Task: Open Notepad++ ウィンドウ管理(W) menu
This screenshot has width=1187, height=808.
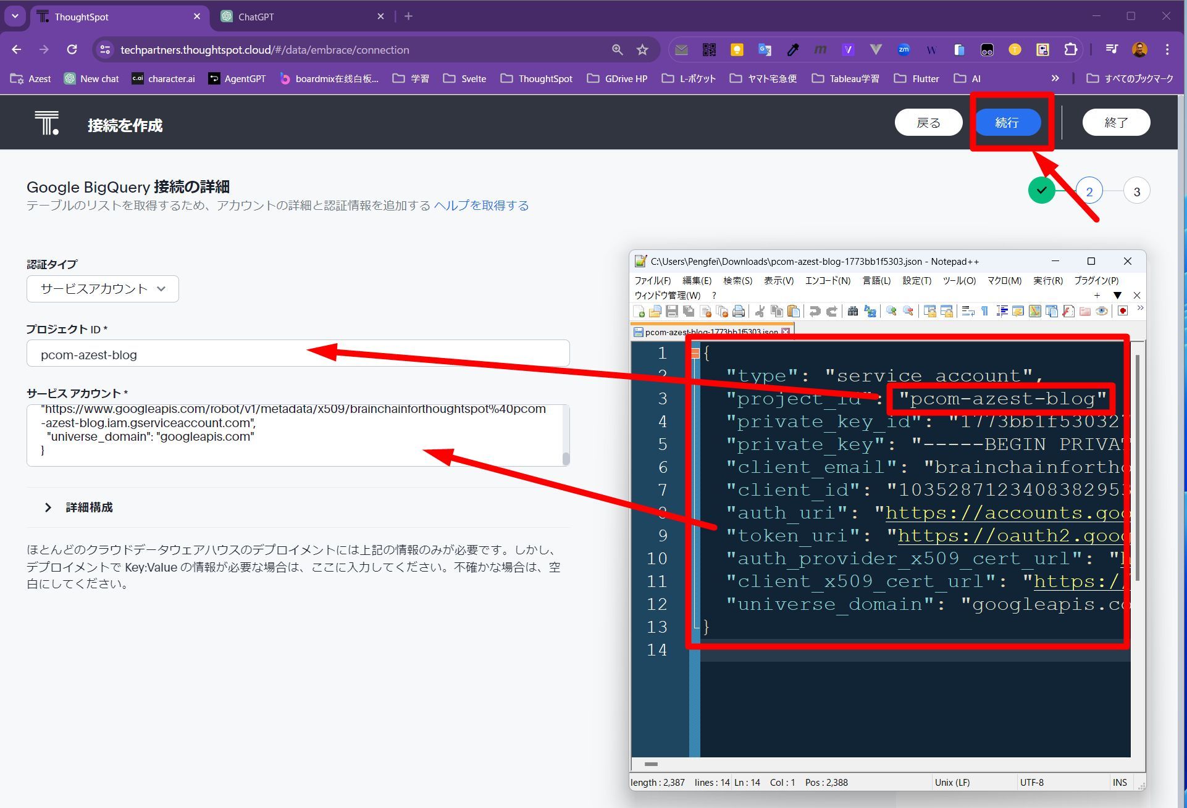Action: pos(668,295)
